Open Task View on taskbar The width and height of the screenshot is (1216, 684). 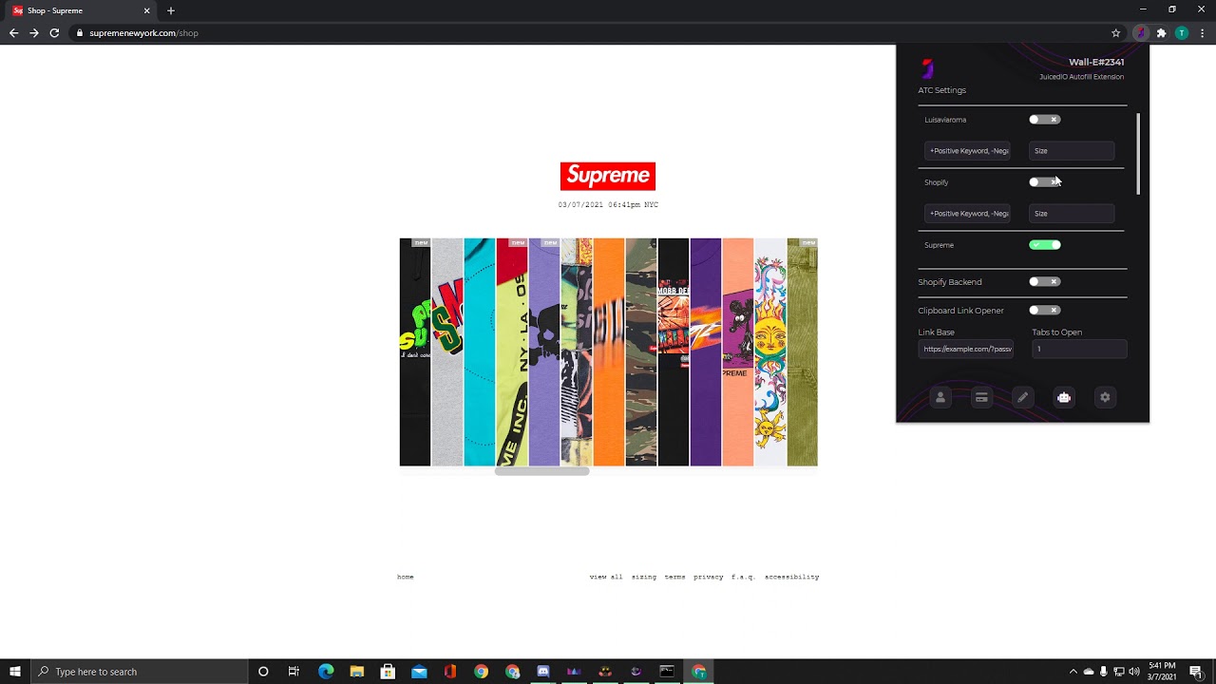tap(294, 672)
